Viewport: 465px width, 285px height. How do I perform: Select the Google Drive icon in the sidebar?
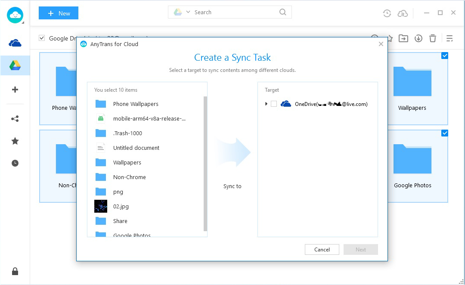pos(15,65)
